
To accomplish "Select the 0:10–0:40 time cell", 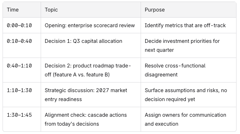I will (x=22, y=45).
